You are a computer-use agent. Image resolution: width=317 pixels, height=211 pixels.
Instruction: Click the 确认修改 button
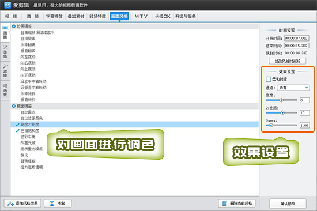click(x=288, y=204)
